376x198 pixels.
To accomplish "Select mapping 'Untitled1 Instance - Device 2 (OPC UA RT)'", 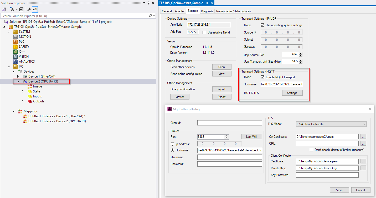I will point(57,121).
